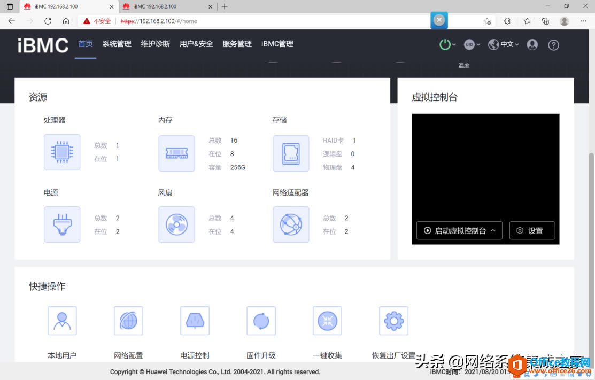
Task: Open the 固件升级 firmware upgrade shortcut
Action: (x=261, y=321)
